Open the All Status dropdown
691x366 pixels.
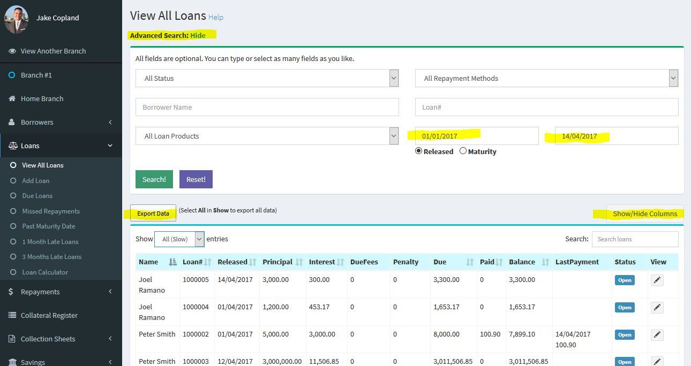(x=266, y=78)
